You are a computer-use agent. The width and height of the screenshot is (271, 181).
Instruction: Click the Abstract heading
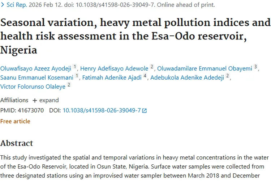17,143
